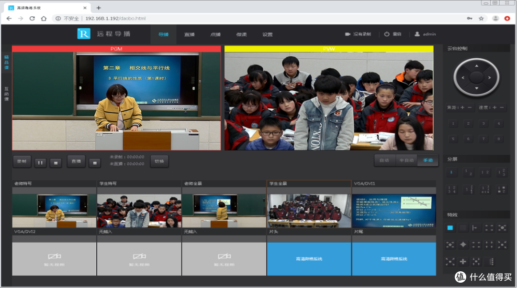Recall PTZ preset position 2
517x288 pixels.
(468, 124)
